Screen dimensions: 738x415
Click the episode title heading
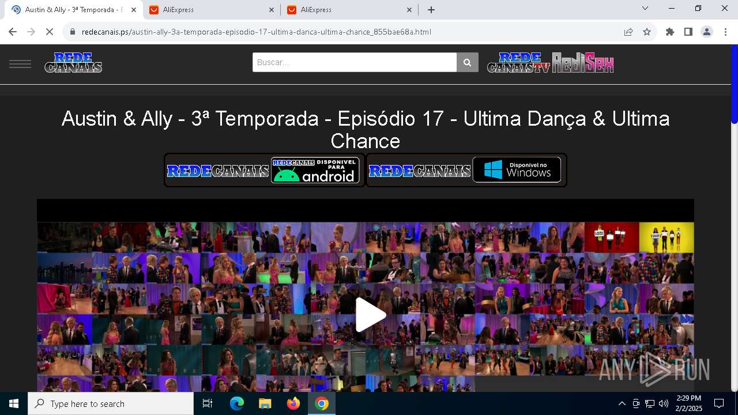point(366,130)
